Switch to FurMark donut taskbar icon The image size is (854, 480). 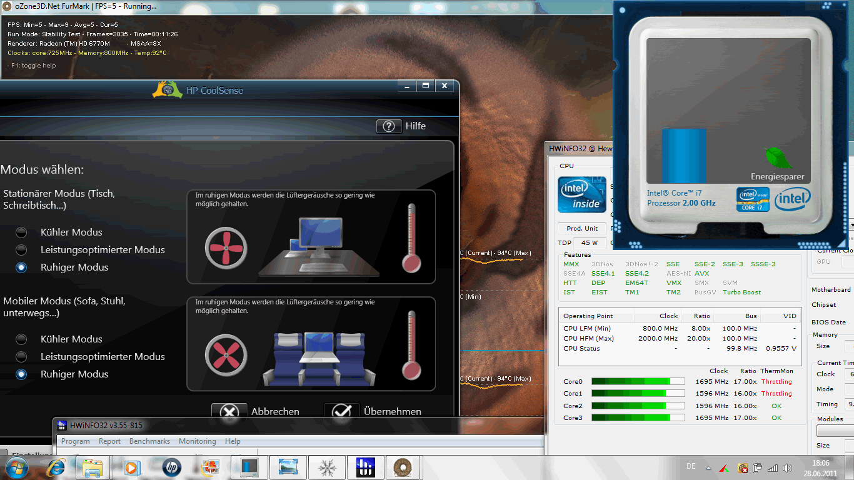tap(404, 467)
